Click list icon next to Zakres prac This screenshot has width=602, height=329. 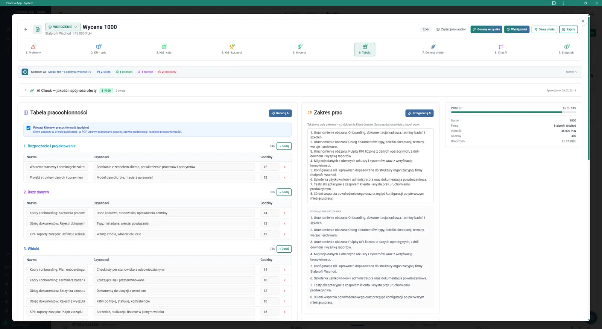coord(310,112)
